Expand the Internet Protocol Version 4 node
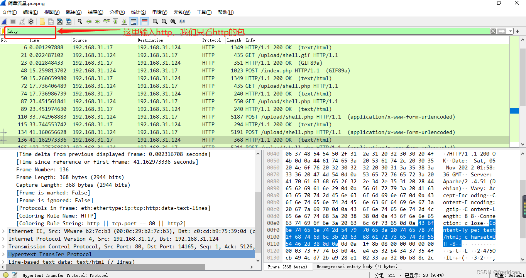Viewport: 526px width, 278px height. 3,239
